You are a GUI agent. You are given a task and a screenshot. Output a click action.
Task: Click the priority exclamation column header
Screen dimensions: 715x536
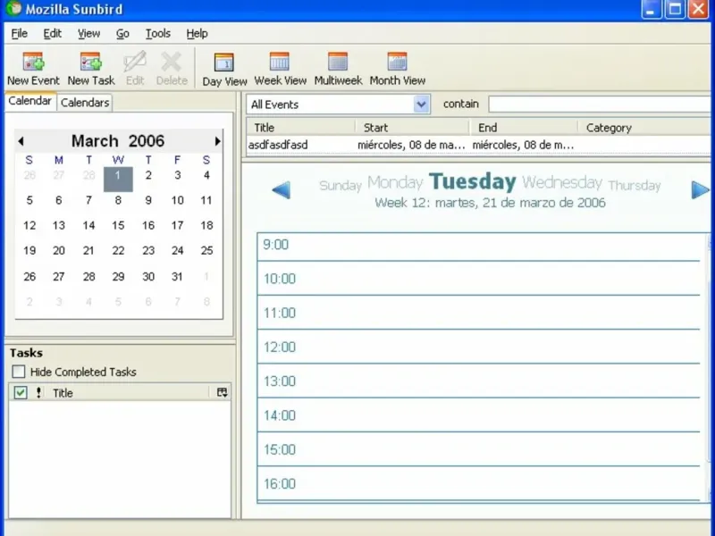click(38, 392)
